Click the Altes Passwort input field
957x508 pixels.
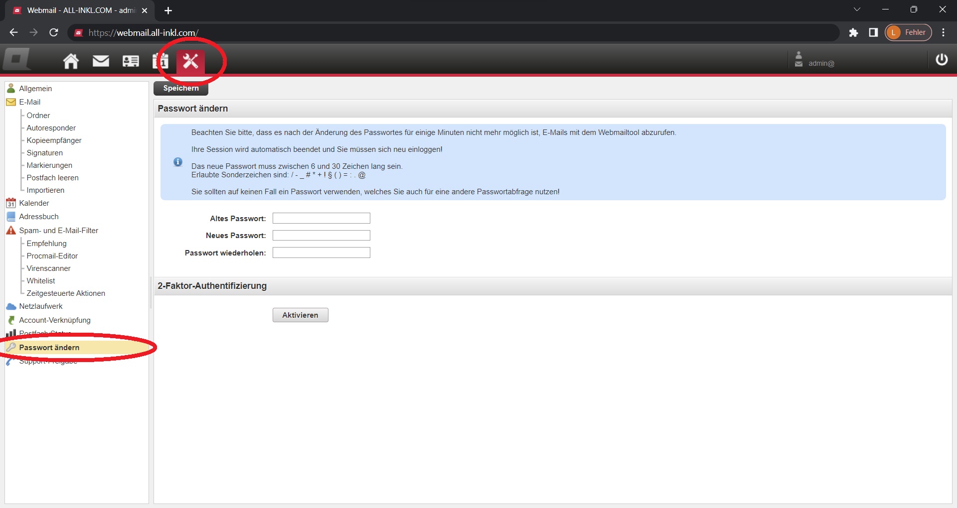click(x=321, y=218)
